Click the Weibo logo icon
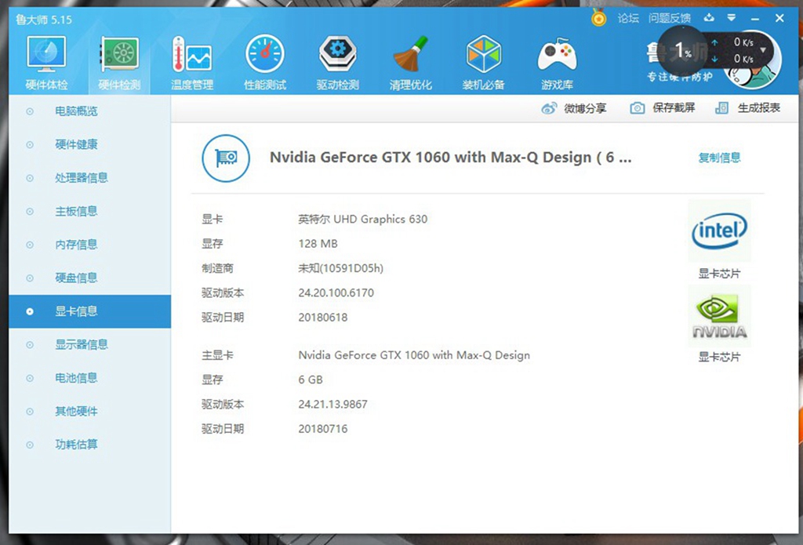The height and width of the screenshot is (545, 803). tap(549, 108)
